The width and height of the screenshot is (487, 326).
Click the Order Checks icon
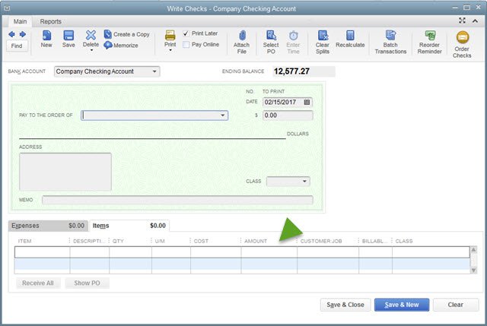click(462, 40)
